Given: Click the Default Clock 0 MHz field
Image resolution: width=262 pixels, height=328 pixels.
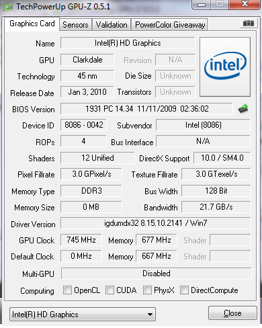Looking at the screenshot, I should [81, 256].
